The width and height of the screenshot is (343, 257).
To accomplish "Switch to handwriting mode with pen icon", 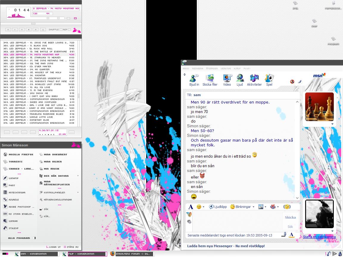I will pos(284,235).
